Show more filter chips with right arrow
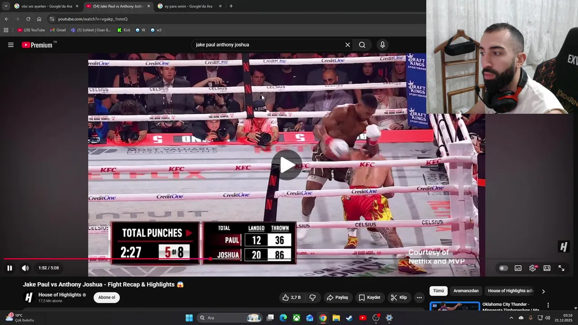Screen dimensions: 578x325 (x=543, y=291)
